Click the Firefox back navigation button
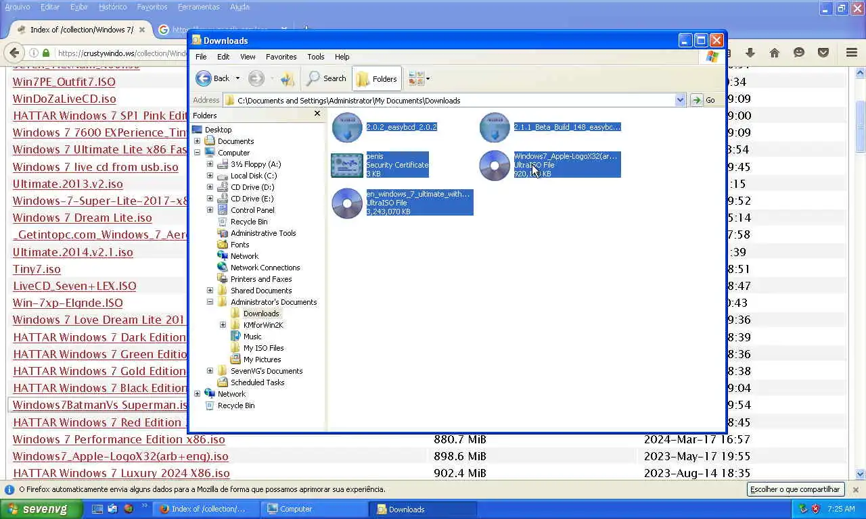This screenshot has width=866, height=519. [x=15, y=53]
